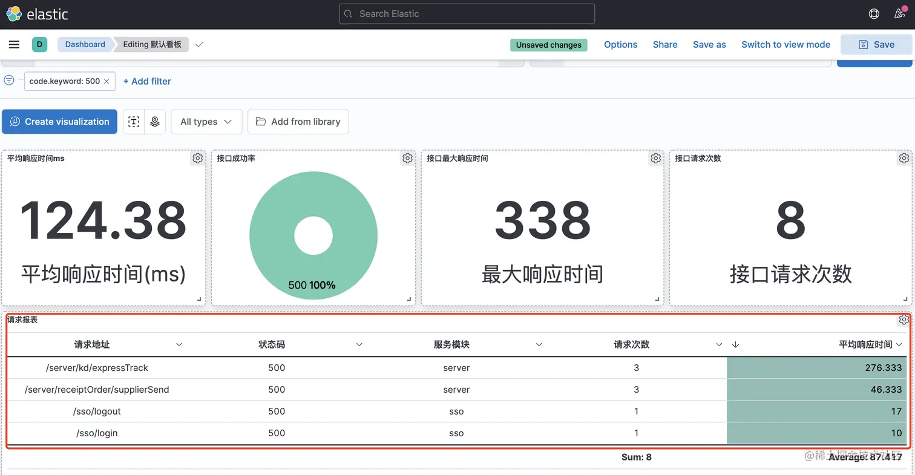Click resize handle of 接口成功率 panel
Viewport: 915px width, 475px height.
pos(409,299)
